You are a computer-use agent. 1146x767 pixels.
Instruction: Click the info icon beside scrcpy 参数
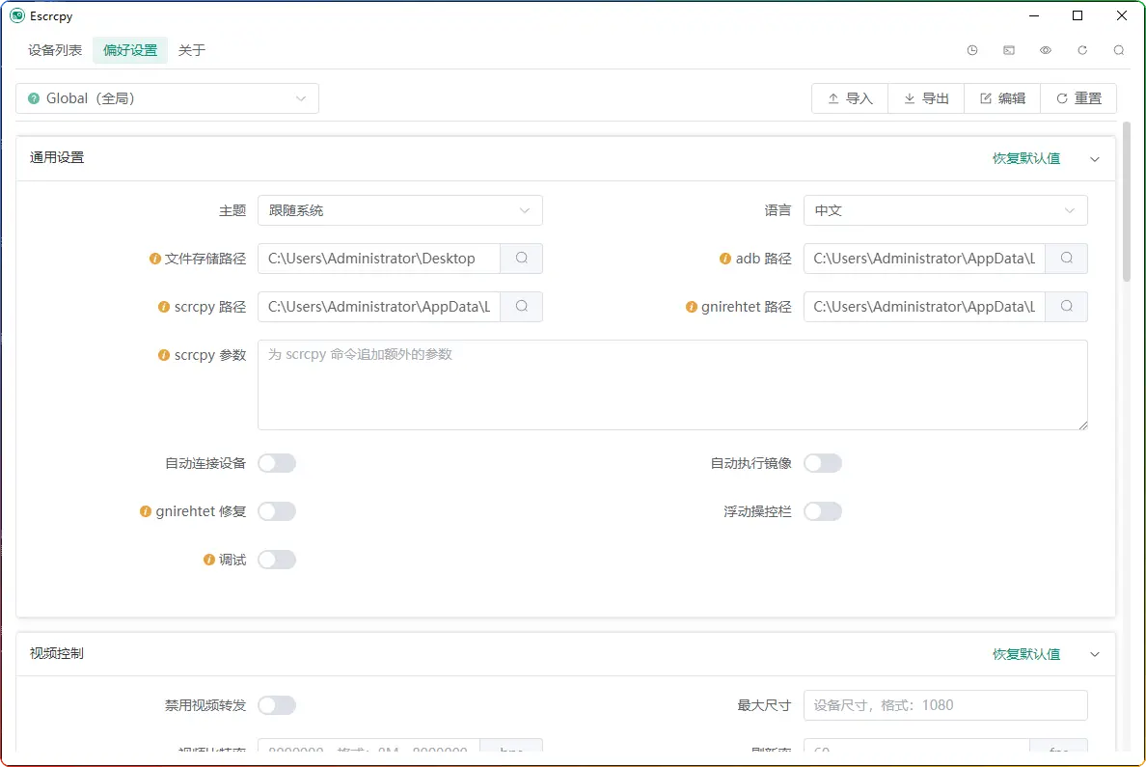tap(164, 355)
